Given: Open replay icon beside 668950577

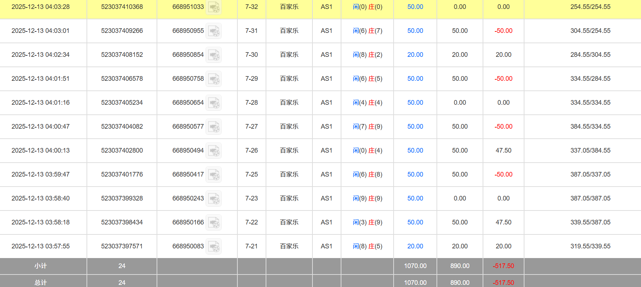Looking at the screenshot, I should (214, 127).
